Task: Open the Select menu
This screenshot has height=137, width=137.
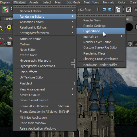Action: 47,2
